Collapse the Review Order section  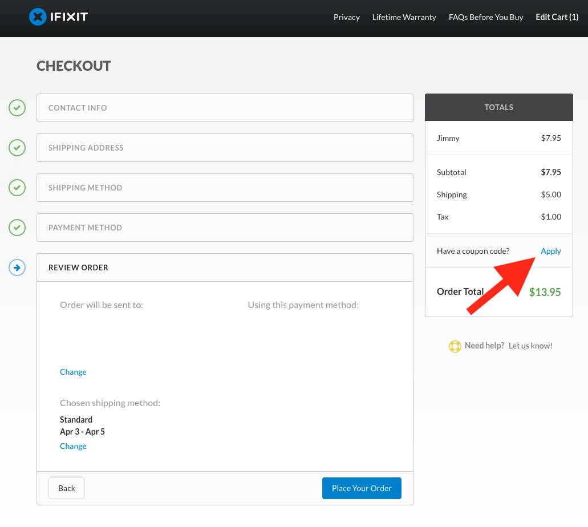pyautogui.click(x=225, y=267)
